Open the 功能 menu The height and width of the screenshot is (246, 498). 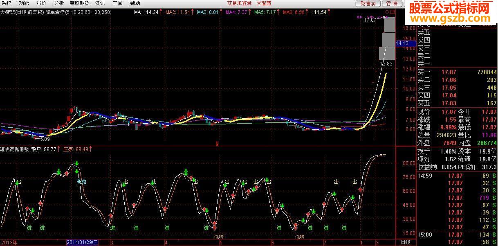click(x=24, y=3)
